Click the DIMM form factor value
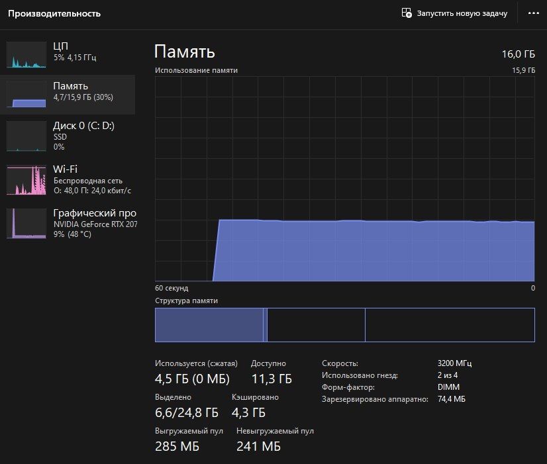Screen dimensions: 547x464 pyautogui.click(x=448, y=387)
